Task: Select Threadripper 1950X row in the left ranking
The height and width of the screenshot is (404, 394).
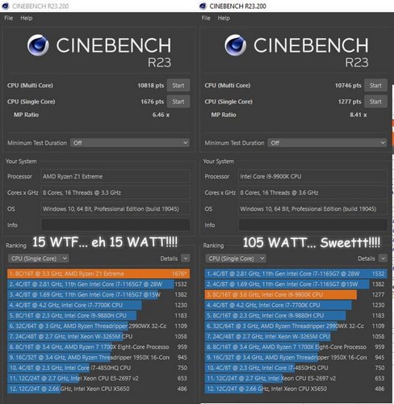Action: coord(98,357)
